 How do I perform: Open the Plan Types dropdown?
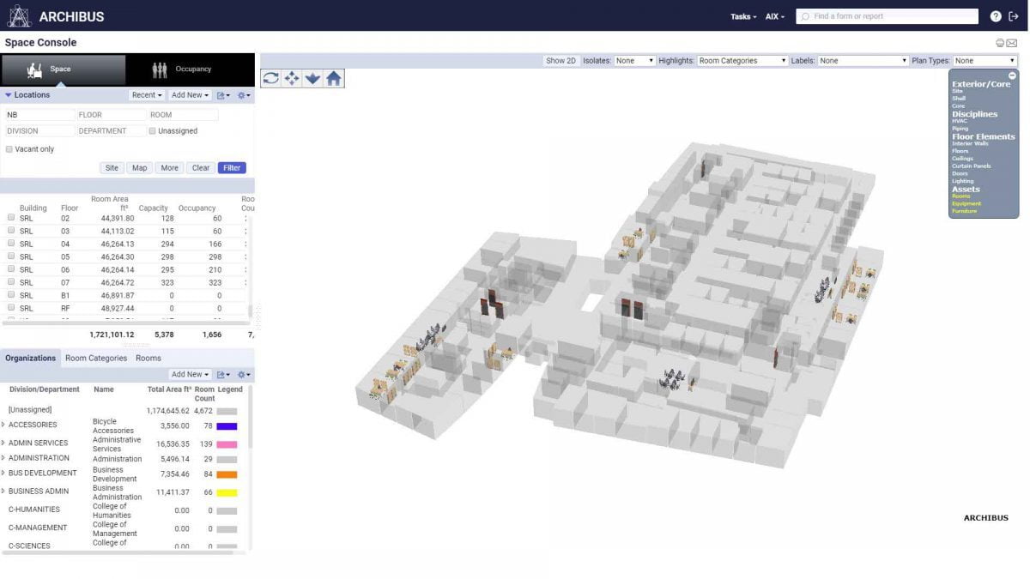[983, 60]
